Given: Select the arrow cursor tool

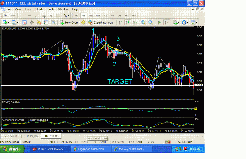Looking at the screenshot, I should [6, 16].
